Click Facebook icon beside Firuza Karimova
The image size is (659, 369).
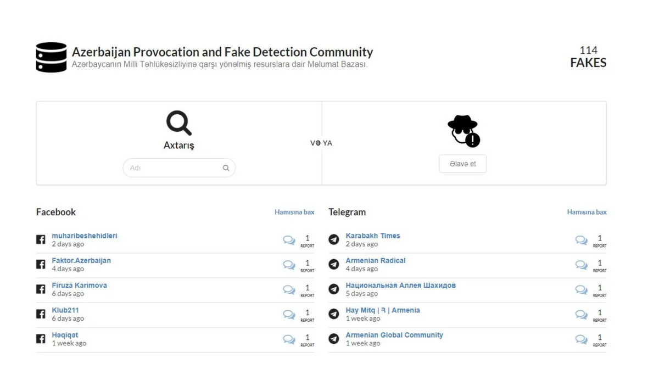(41, 289)
